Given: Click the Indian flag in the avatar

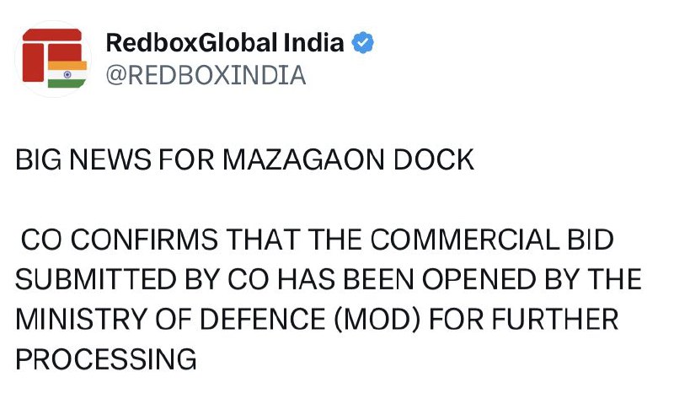Looking at the screenshot, I should [x=67, y=74].
